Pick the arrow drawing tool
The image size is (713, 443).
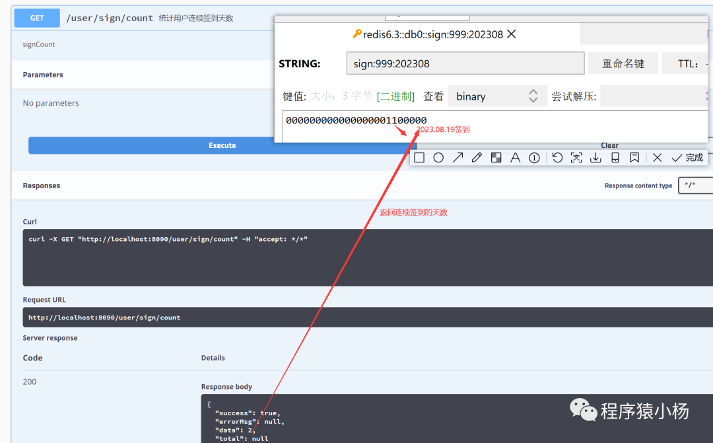pos(458,158)
